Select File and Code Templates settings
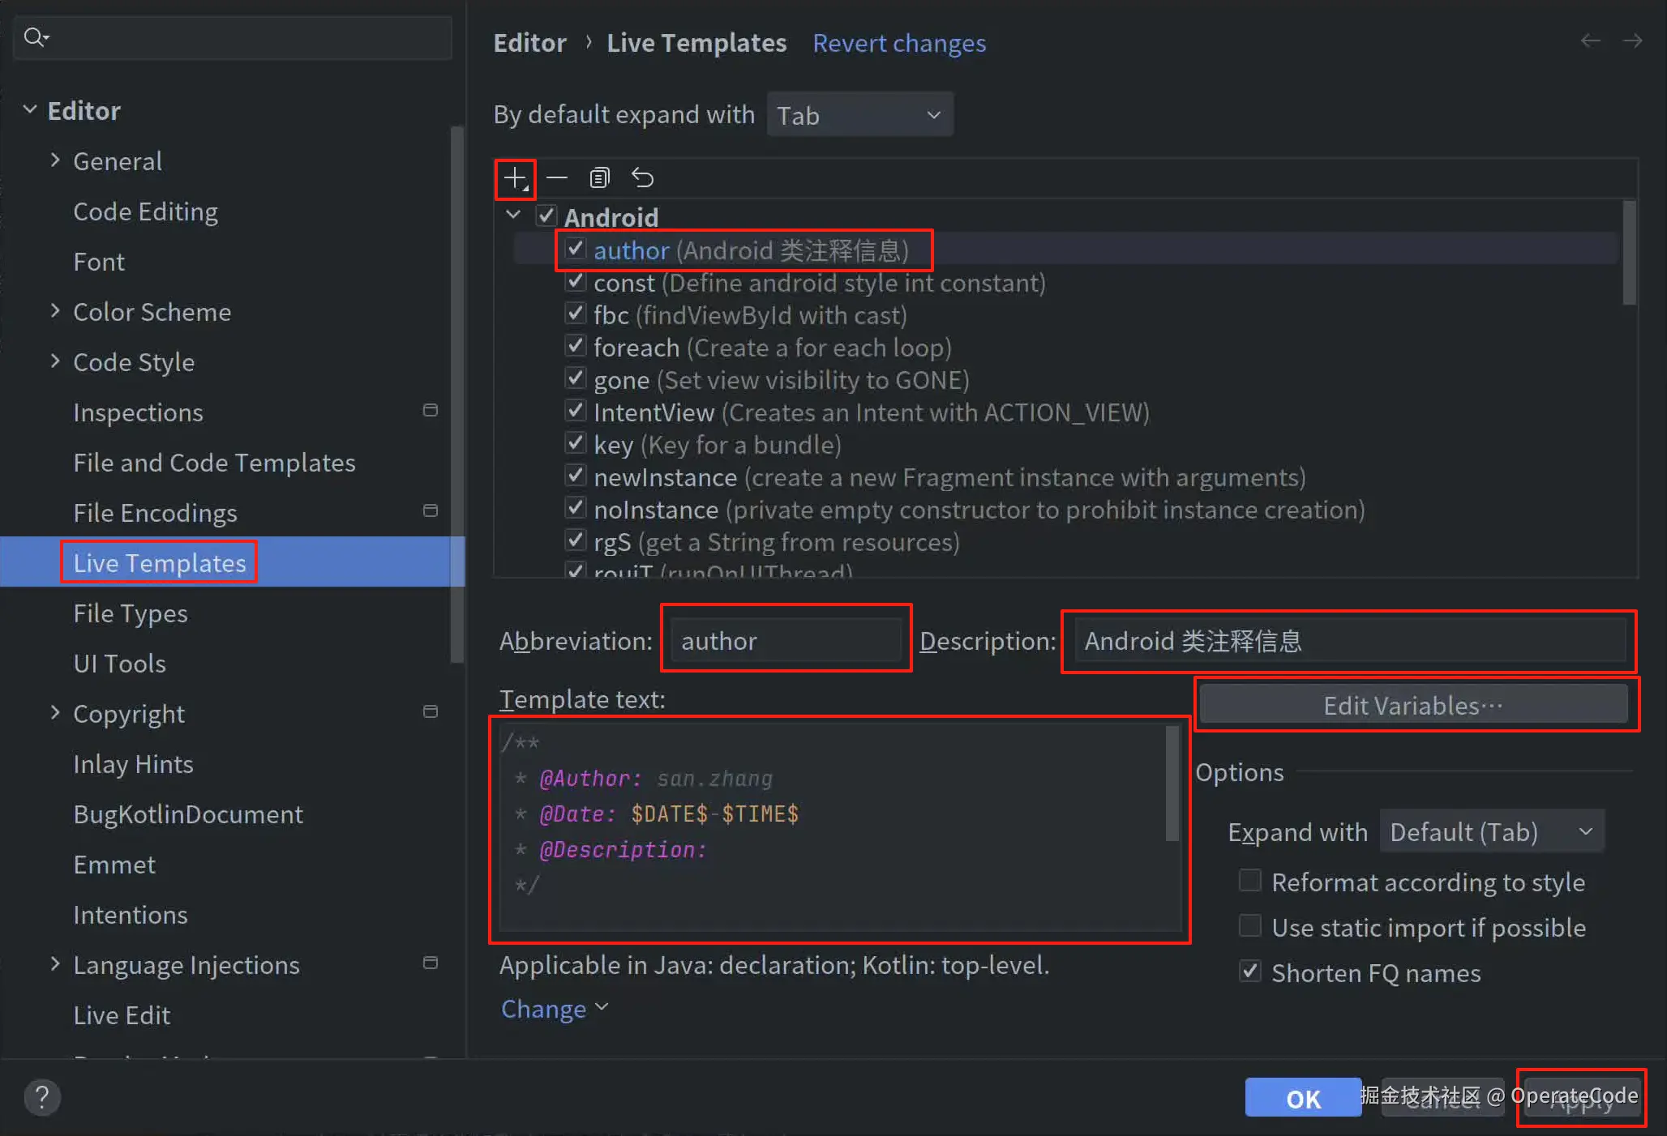The height and width of the screenshot is (1136, 1667). click(x=214, y=463)
